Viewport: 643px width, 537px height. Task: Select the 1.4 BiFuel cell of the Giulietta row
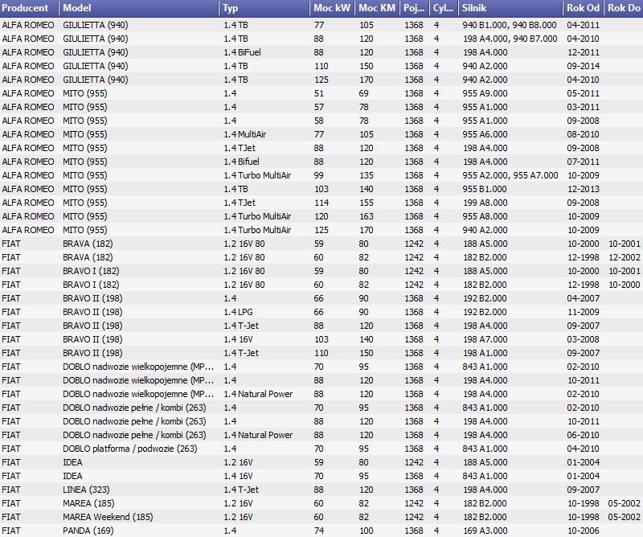[242, 52]
